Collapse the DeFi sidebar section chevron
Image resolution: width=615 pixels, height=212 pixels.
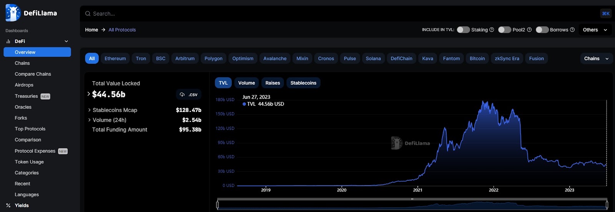pos(66,41)
